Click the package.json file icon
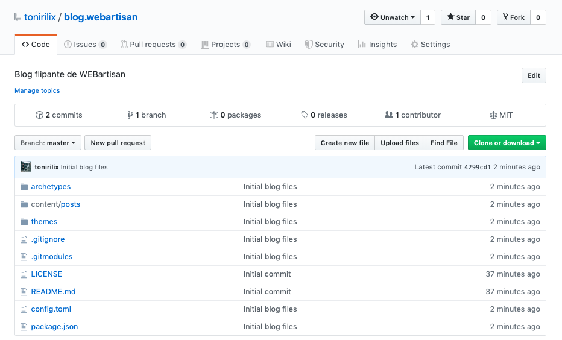This screenshot has height=340, width=562. click(24, 327)
